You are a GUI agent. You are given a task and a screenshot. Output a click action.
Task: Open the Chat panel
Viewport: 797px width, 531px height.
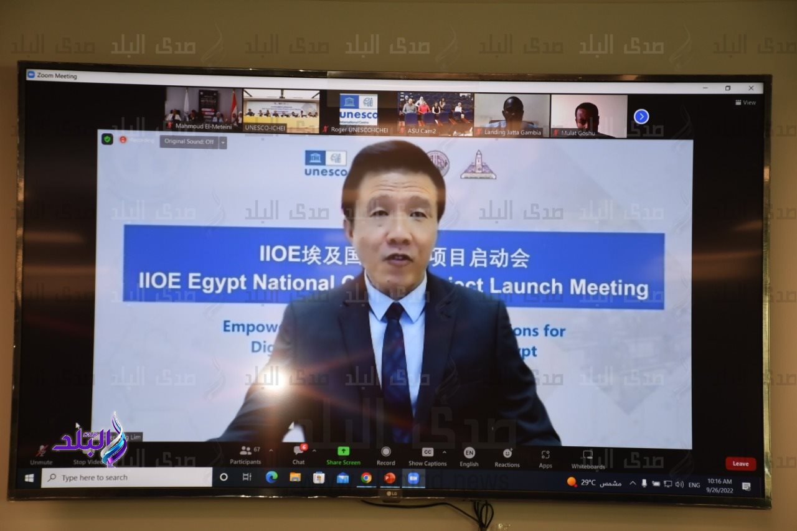(x=298, y=454)
